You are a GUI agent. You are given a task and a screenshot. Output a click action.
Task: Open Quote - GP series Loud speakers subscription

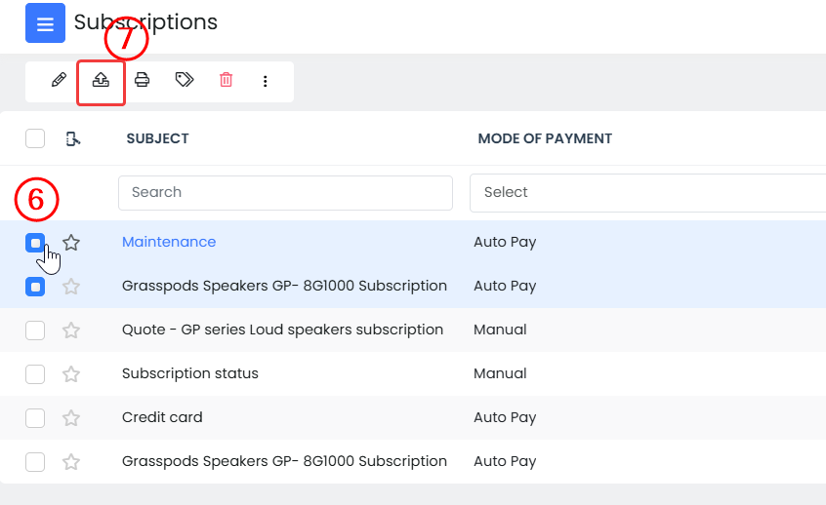[x=282, y=330]
